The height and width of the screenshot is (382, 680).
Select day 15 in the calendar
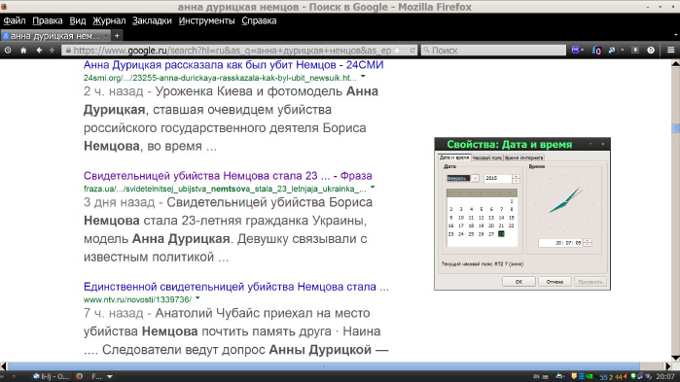tap(512, 218)
